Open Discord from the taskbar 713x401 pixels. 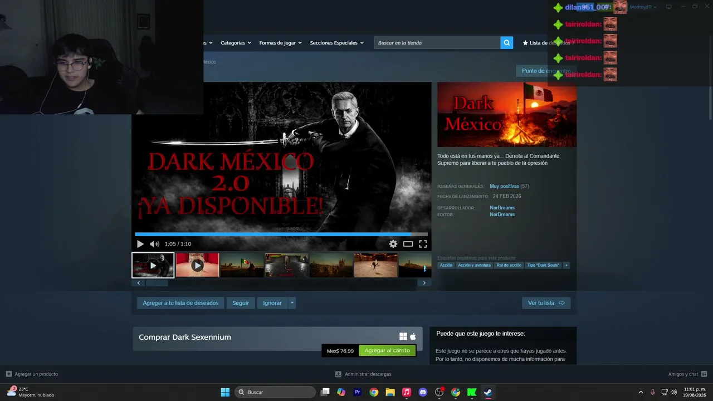pyautogui.click(x=423, y=392)
